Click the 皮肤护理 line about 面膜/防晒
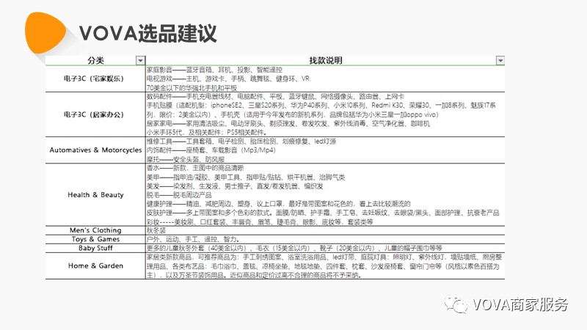 pyautogui.click(x=323, y=213)
